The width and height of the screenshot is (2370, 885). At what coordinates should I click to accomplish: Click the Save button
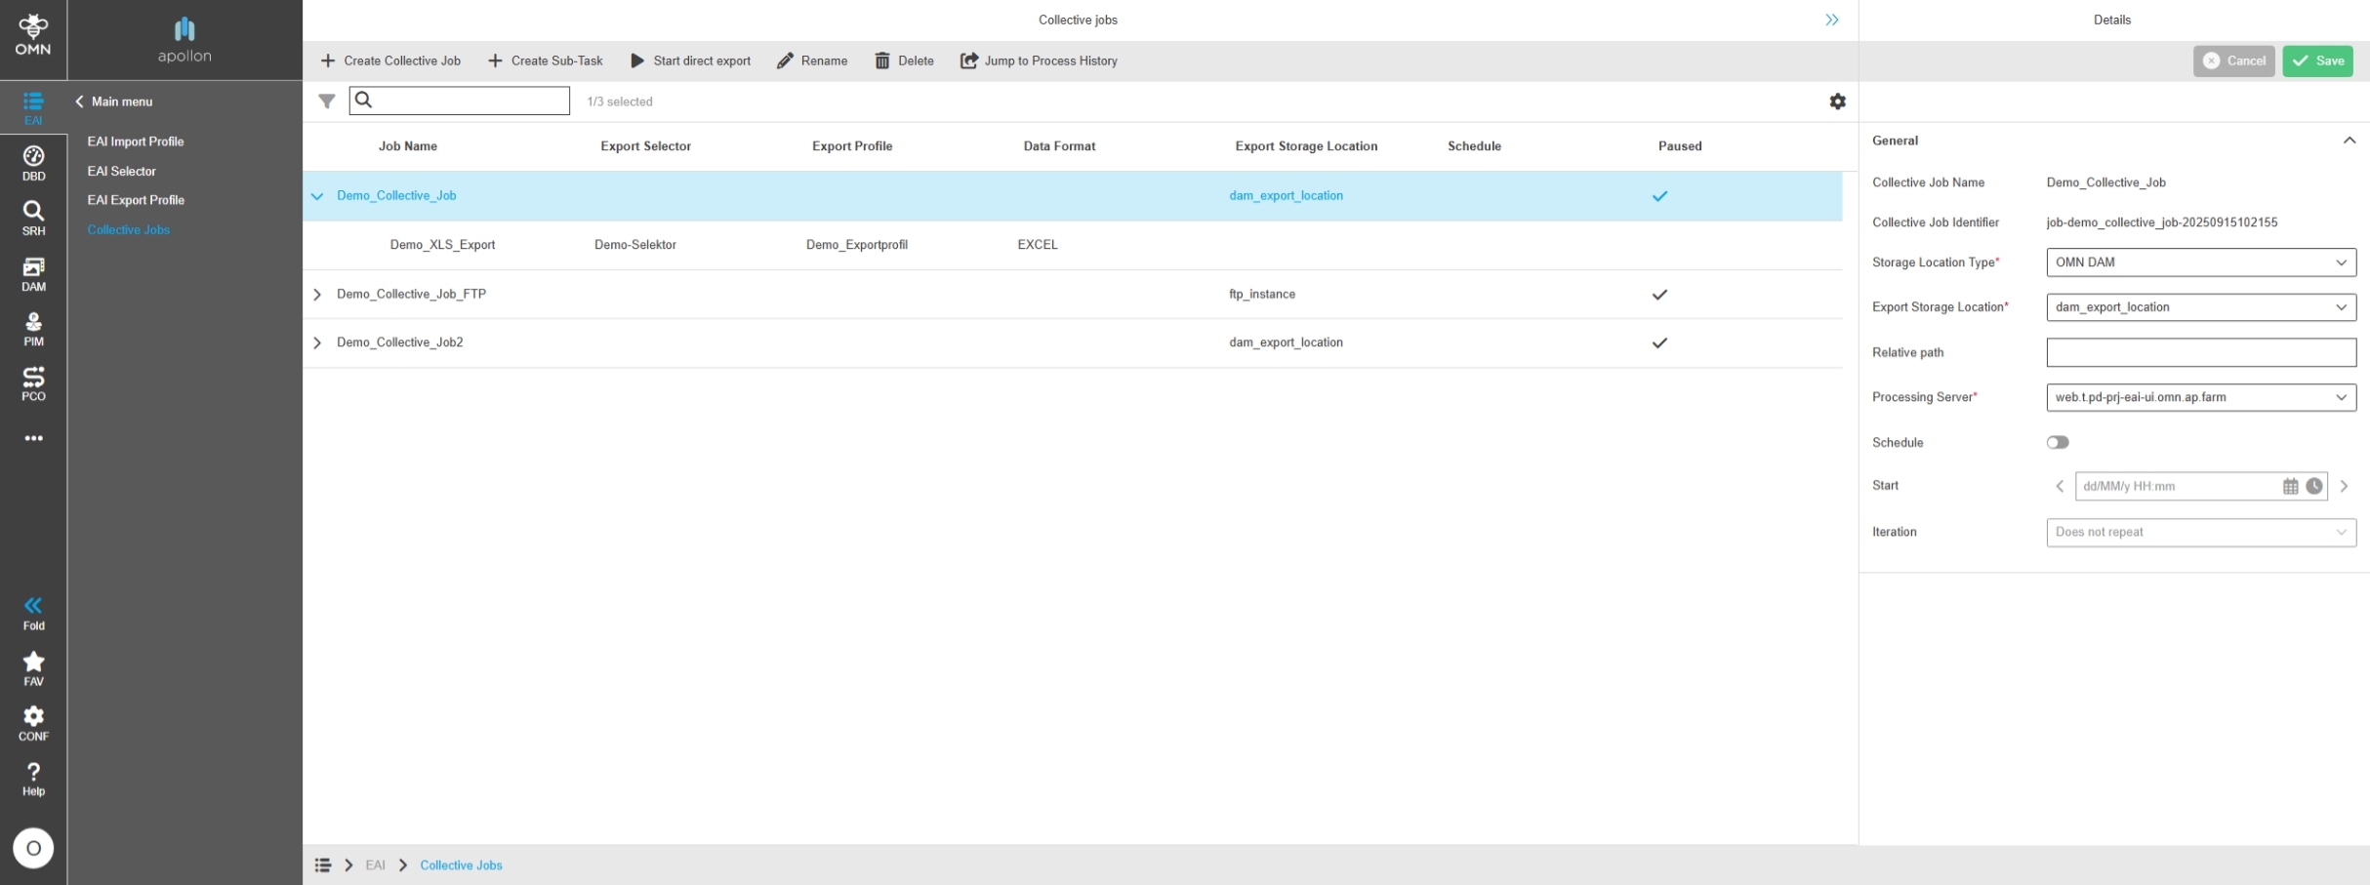[2317, 60]
